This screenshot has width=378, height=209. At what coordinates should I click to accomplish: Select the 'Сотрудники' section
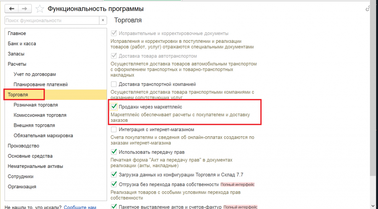(x=56, y=176)
